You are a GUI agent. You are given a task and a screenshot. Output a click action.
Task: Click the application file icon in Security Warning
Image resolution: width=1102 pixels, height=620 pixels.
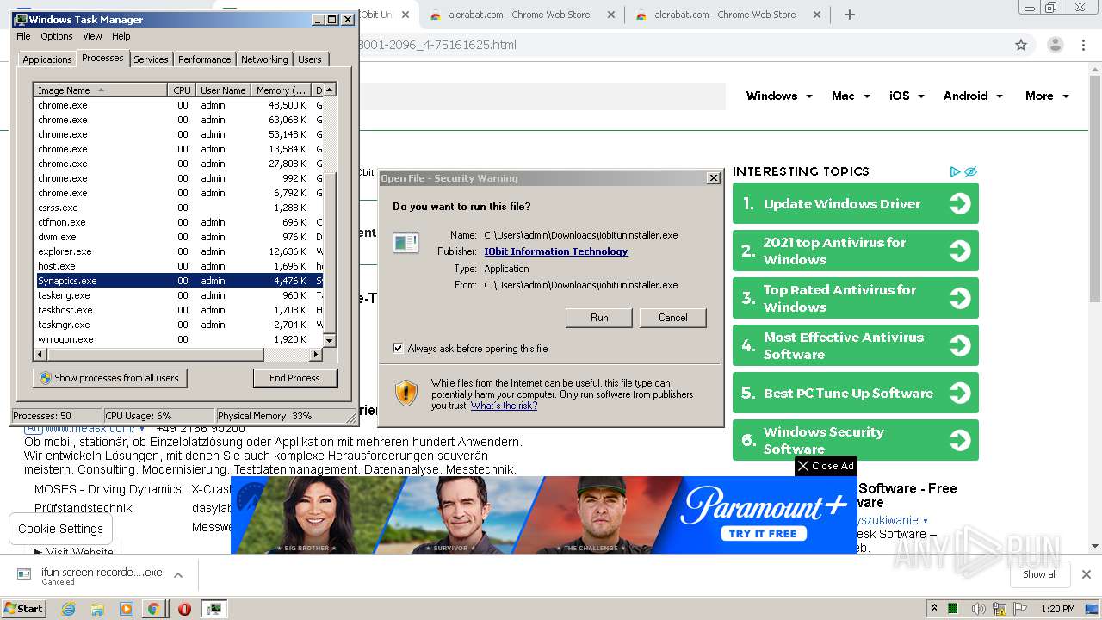(x=406, y=243)
